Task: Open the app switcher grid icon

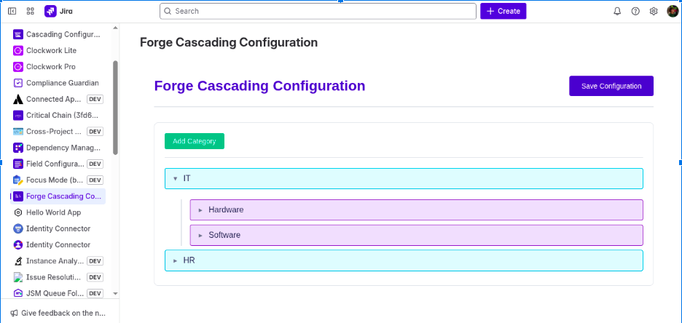Action: pos(31,12)
